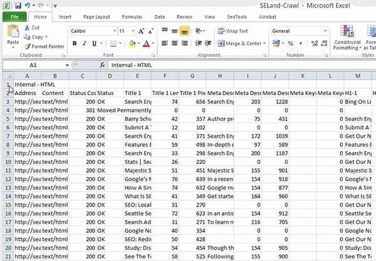Click the Merge & Center button

tap(242, 44)
